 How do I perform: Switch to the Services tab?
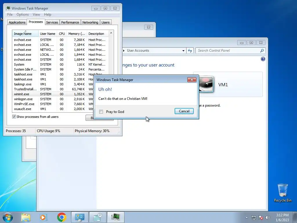tap(52, 22)
